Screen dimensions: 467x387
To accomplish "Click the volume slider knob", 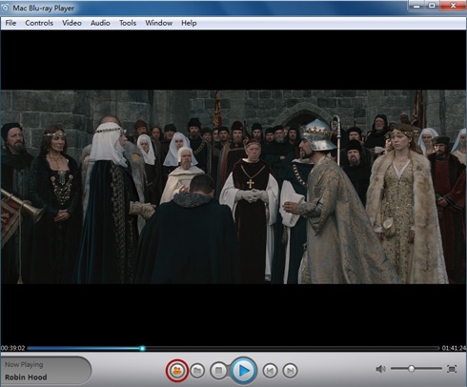I will coord(411,369).
